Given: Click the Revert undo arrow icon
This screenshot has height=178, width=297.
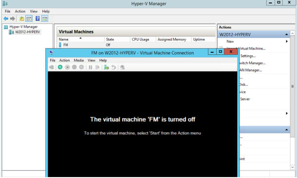Looking at the screenshot, I should pos(113,67).
